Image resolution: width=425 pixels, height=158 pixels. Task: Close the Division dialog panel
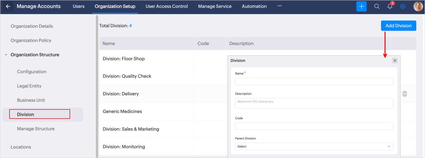point(395,61)
